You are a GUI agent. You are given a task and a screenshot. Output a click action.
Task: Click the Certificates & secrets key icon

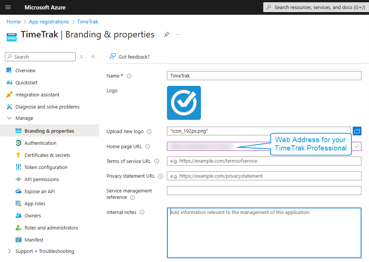[19, 155]
